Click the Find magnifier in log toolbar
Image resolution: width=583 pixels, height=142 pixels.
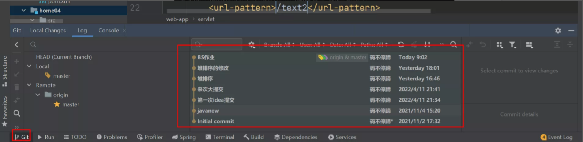tap(454, 44)
